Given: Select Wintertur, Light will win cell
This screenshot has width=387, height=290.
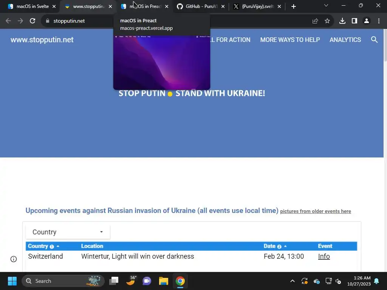Looking at the screenshot, I should coord(138,256).
